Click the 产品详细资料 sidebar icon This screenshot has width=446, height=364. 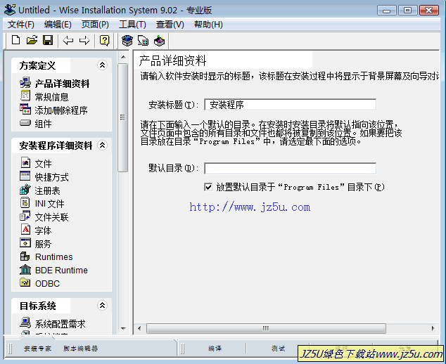25,83
